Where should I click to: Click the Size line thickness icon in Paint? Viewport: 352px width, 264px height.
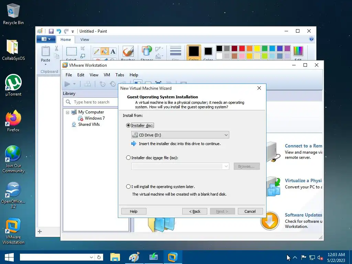175,51
